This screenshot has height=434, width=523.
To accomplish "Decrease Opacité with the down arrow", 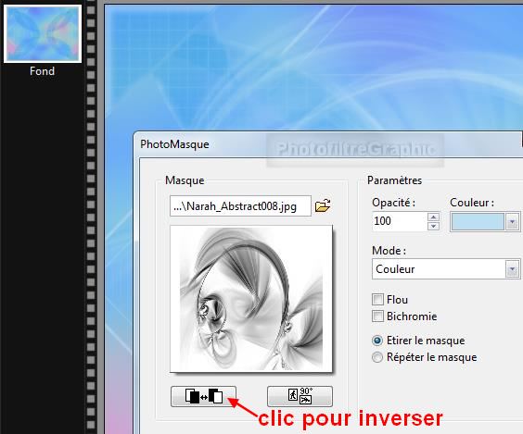I will coord(433,226).
